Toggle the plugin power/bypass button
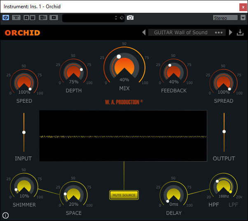248x221 pixels. tap(6, 18)
